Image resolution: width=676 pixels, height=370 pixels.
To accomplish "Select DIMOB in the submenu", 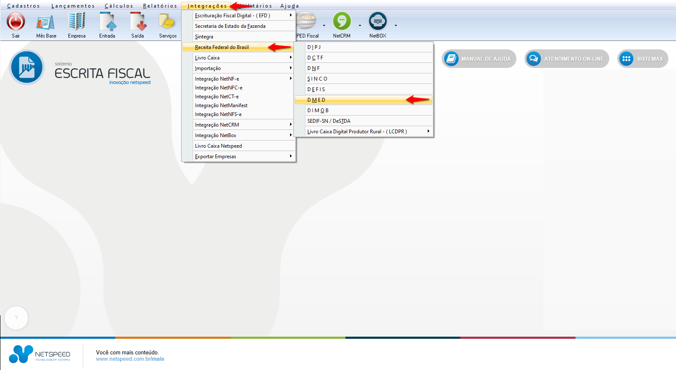I will click(x=364, y=111).
